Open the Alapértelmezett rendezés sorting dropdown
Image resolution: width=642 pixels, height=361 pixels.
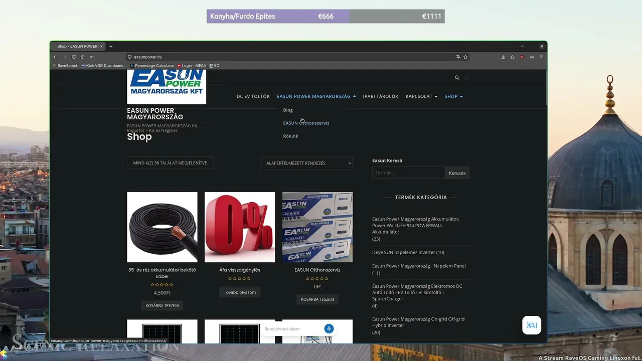tap(306, 163)
